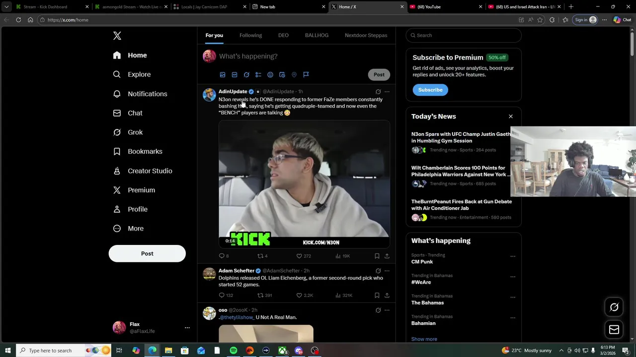This screenshot has height=357, width=636.
Task: Click the gray Post button in composer
Action: [x=379, y=74]
